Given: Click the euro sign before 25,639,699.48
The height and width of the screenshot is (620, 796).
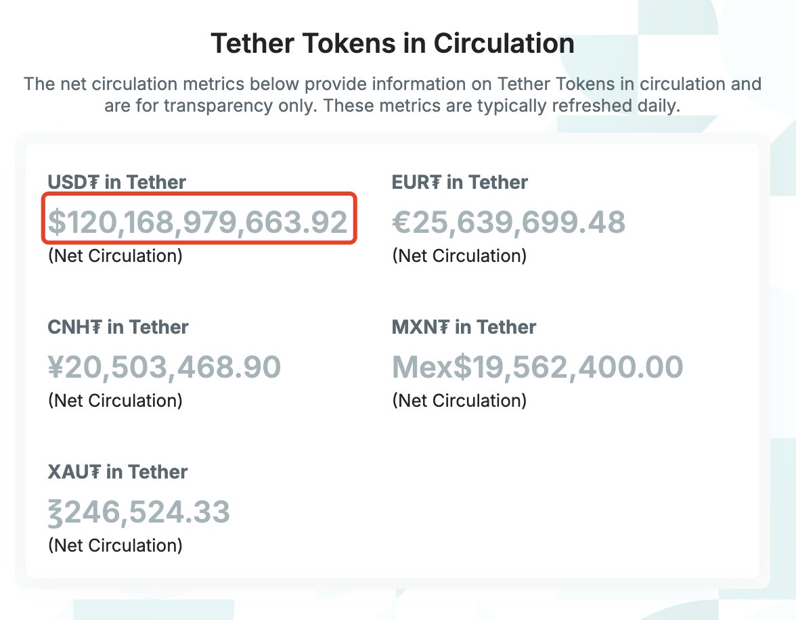Looking at the screenshot, I should [x=402, y=223].
